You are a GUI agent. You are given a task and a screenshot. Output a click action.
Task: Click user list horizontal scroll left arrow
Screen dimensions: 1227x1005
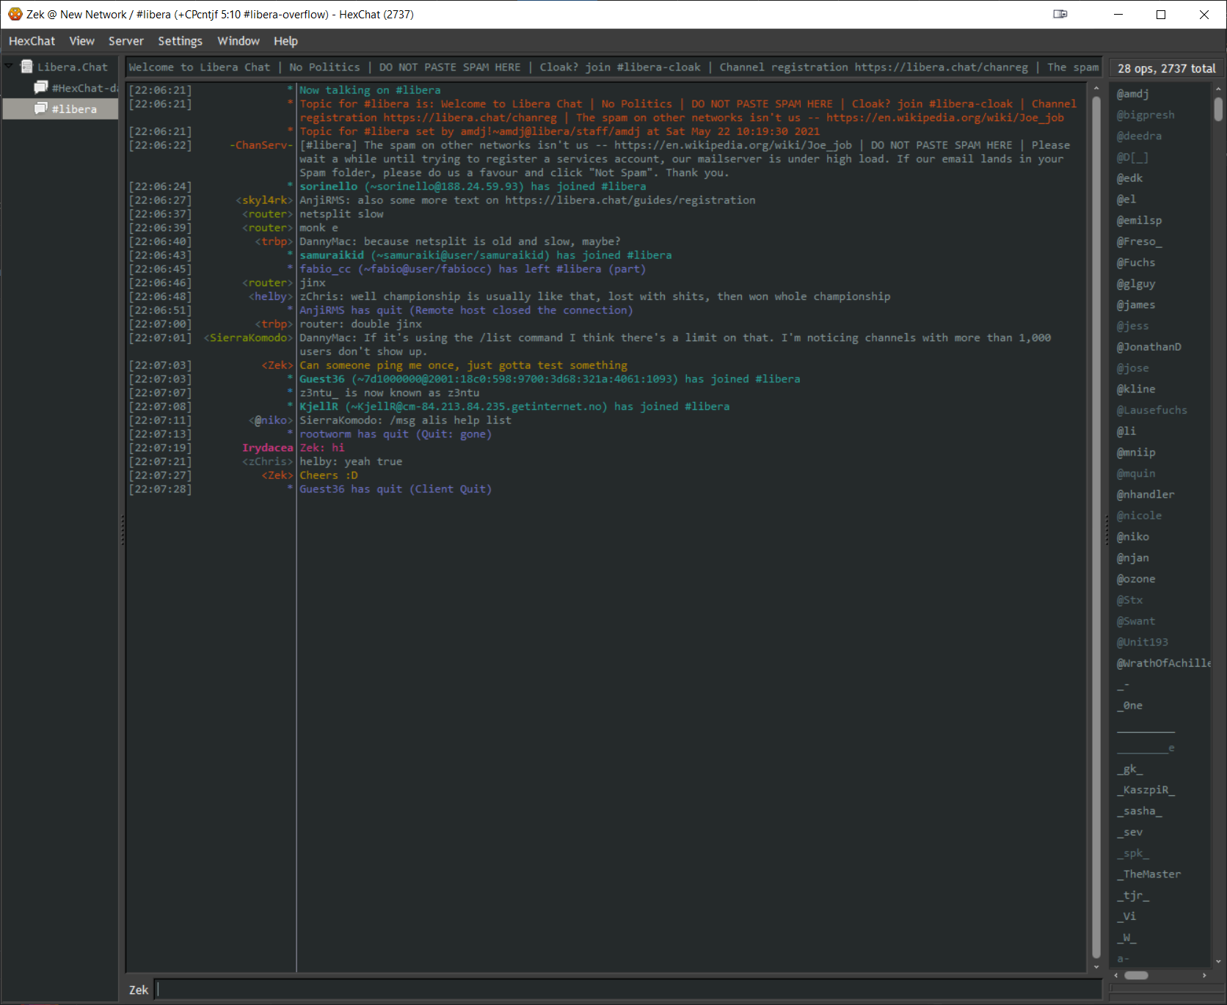(x=1116, y=976)
